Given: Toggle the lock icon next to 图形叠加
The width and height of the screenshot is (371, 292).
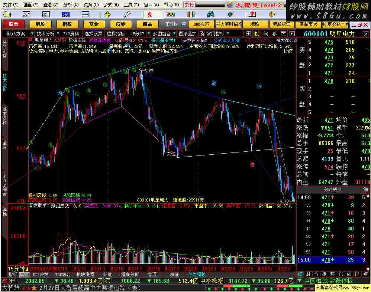Looking at the screenshot, I should (x=201, y=33).
